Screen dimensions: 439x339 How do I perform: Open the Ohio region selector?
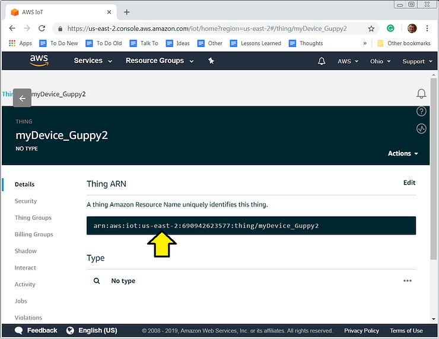pos(380,62)
